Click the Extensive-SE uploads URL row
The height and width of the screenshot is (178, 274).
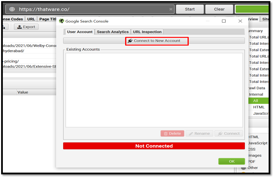[29, 66]
